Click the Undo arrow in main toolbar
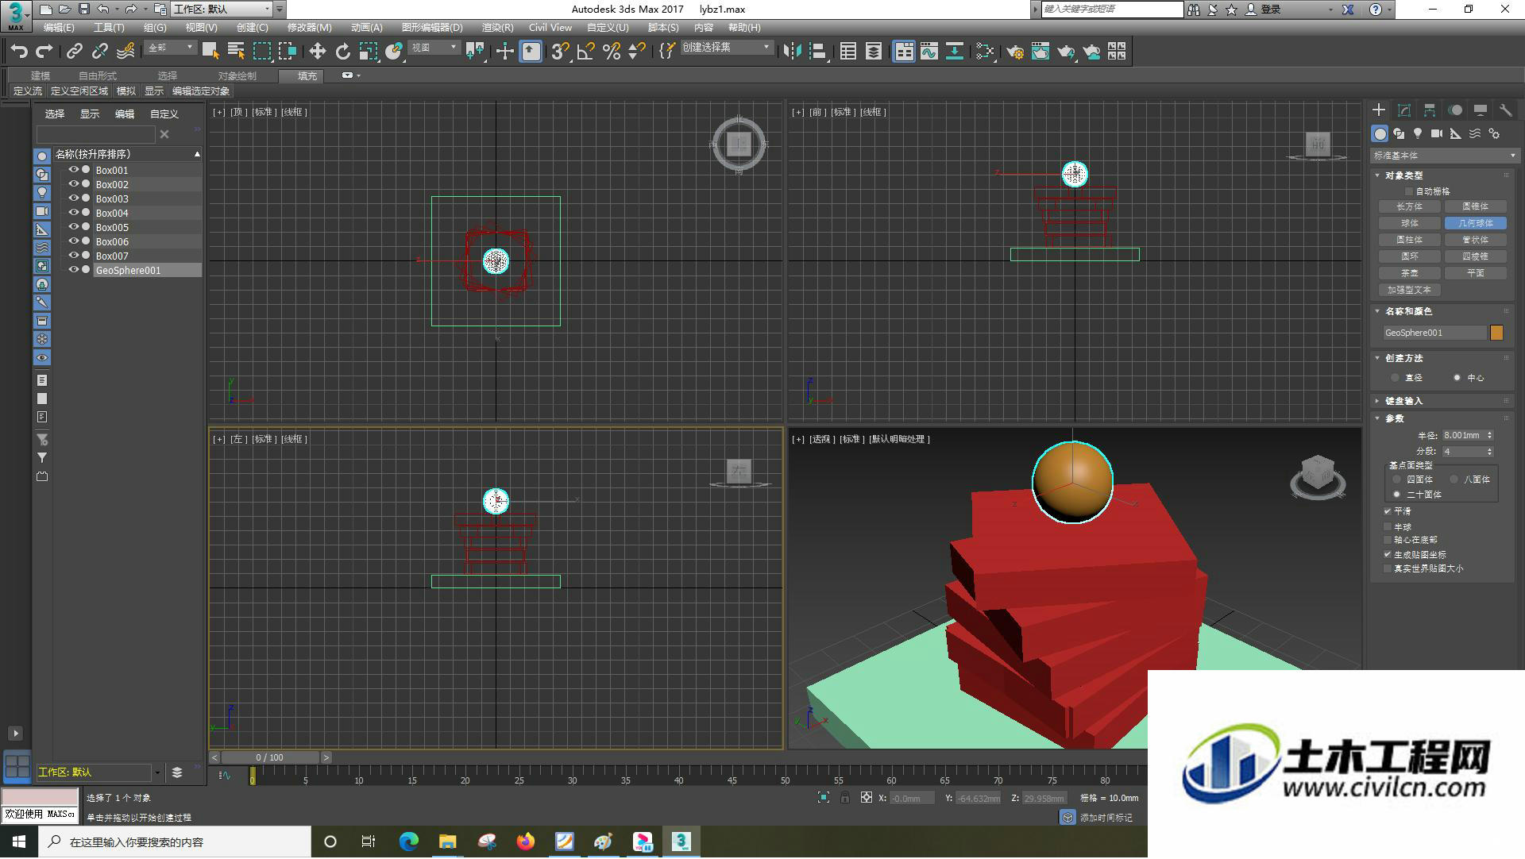The height and width of the screenshot is (859, 1525). point(19,52)
